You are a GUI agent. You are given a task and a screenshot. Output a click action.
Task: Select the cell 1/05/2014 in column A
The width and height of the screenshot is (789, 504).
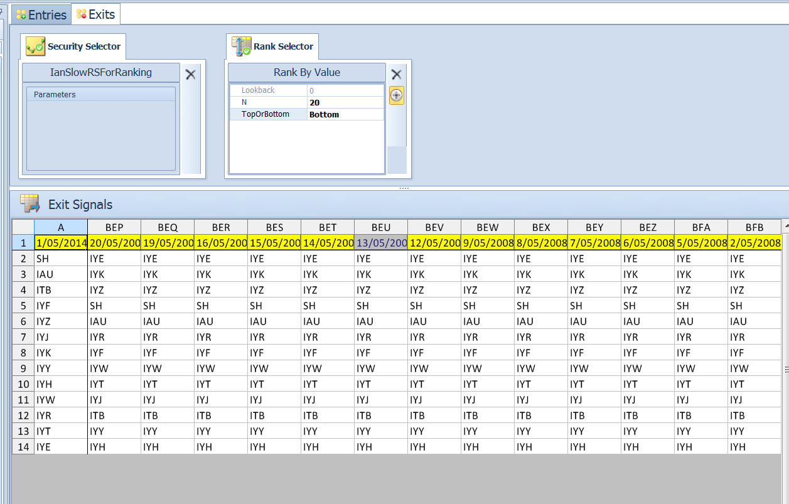pos(61,243)
